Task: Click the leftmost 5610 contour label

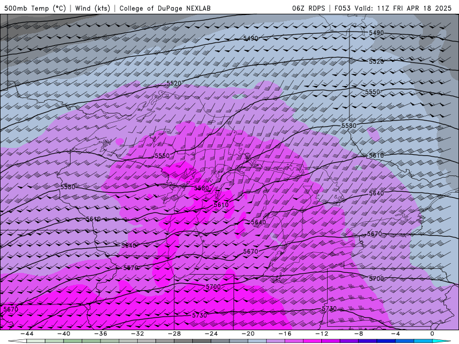Action: coord(94,219)
